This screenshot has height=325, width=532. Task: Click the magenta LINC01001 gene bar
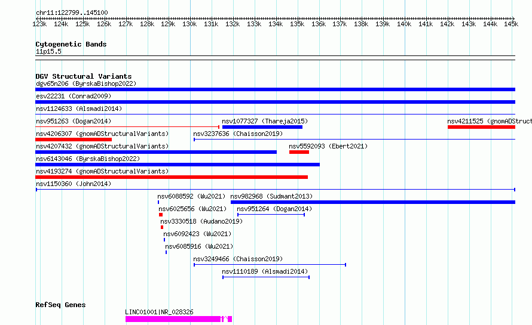(x=179, y=319)
